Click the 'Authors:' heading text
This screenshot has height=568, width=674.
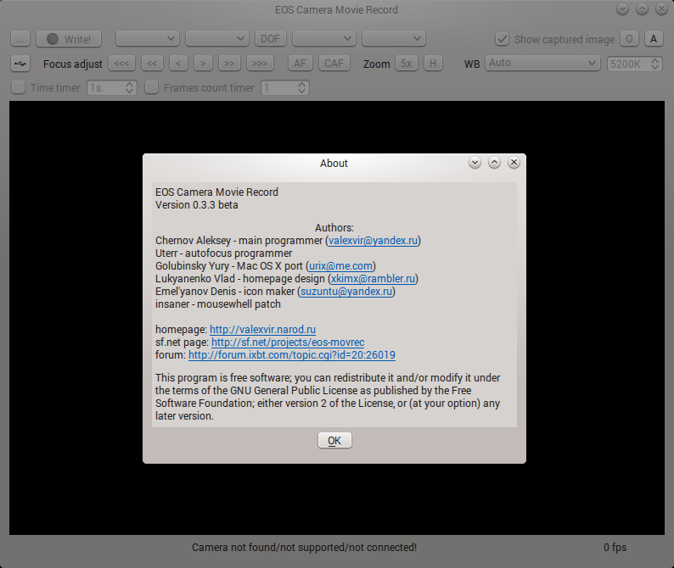(334, 227)
